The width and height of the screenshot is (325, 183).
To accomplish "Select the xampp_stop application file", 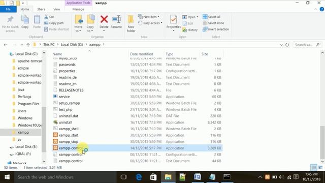I will [x=69, y=142].
